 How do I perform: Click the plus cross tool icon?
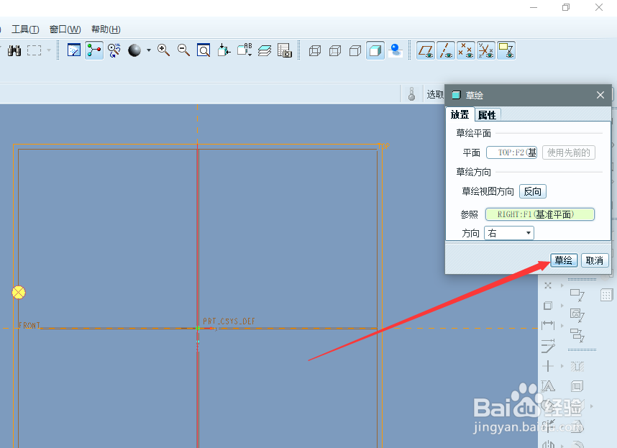pos(548,366)
